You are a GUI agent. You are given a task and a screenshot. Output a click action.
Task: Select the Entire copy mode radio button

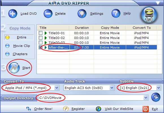pos(7,37)
